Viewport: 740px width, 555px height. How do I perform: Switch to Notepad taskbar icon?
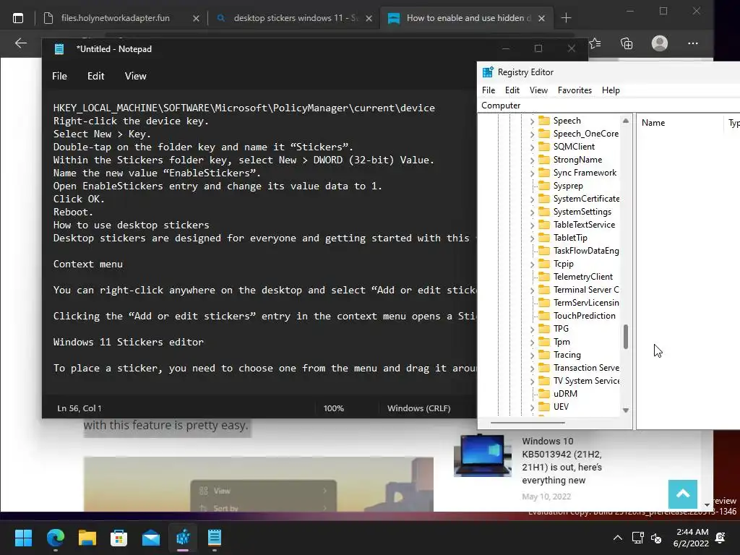[x=215, y=538]
